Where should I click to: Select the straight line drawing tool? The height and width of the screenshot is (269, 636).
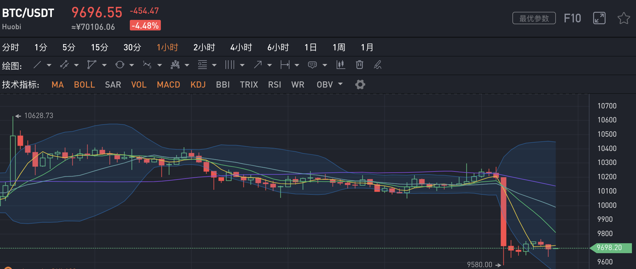(37, 65)
